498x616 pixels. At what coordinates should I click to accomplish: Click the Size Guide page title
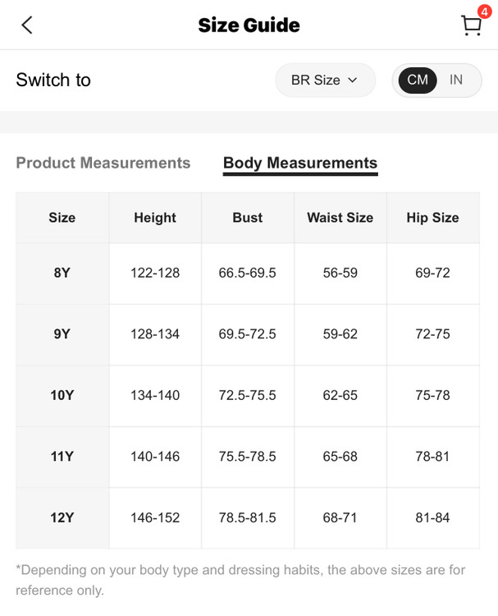[x=249, y=25]
